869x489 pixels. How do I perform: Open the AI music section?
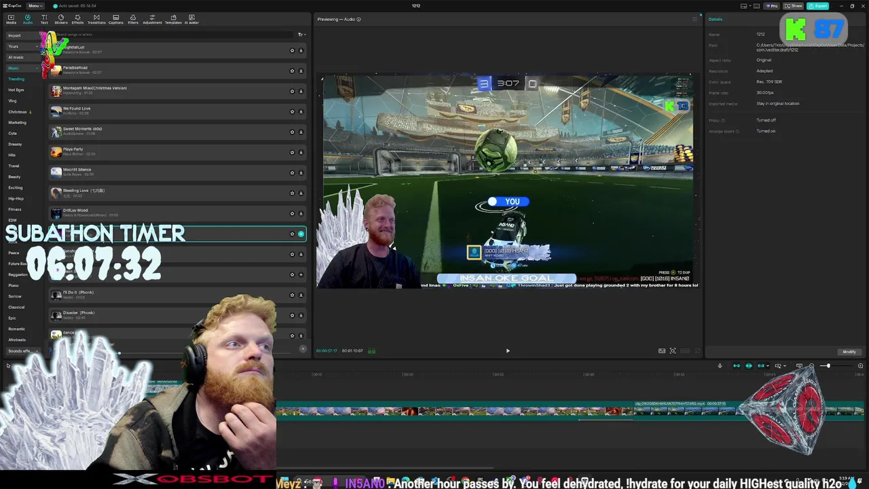pos(24,57)
